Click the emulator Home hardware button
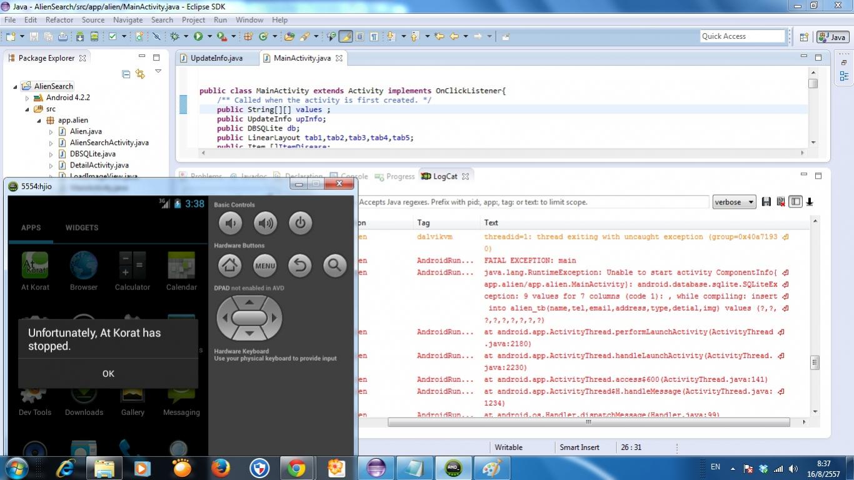The image size is (854, 480). 230,266
